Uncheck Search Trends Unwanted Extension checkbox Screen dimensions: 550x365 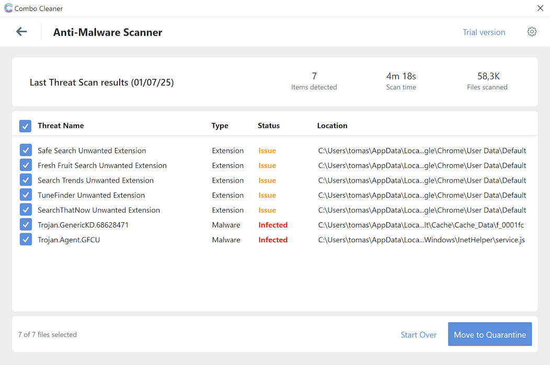[x=26, y=180]
